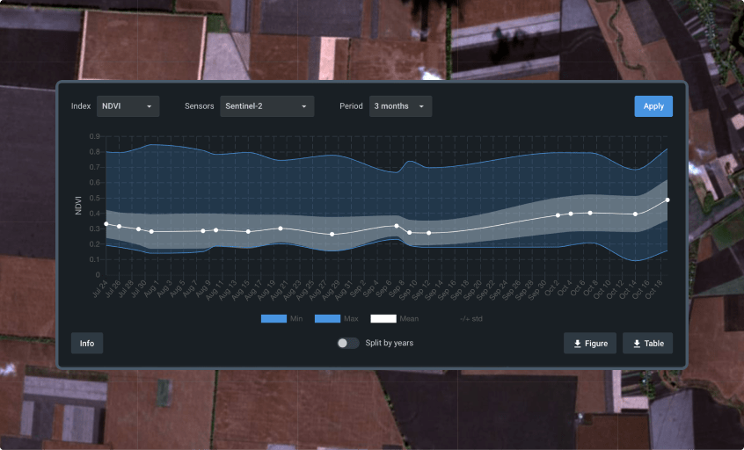
Task: Click the Split by years label
Action: click(x=389, y=343)
